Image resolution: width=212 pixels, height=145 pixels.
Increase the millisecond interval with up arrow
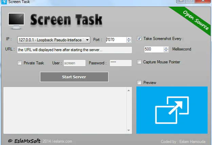[166, 48]
